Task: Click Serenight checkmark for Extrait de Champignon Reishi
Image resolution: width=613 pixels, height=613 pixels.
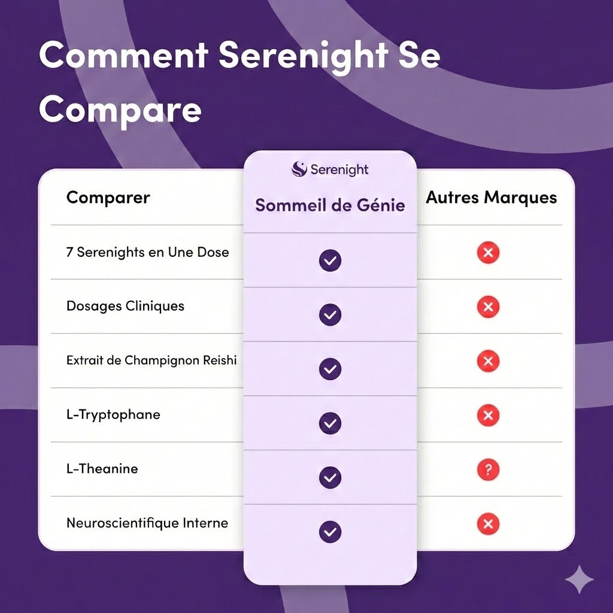Action: click(330, 369)
